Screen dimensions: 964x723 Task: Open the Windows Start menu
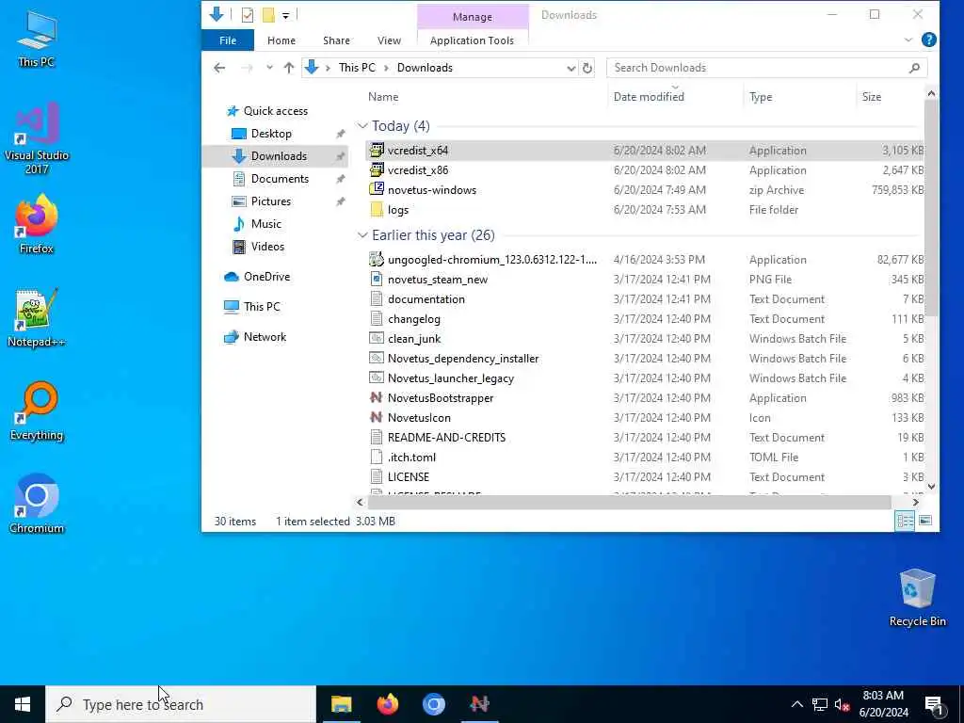(23, 704)
